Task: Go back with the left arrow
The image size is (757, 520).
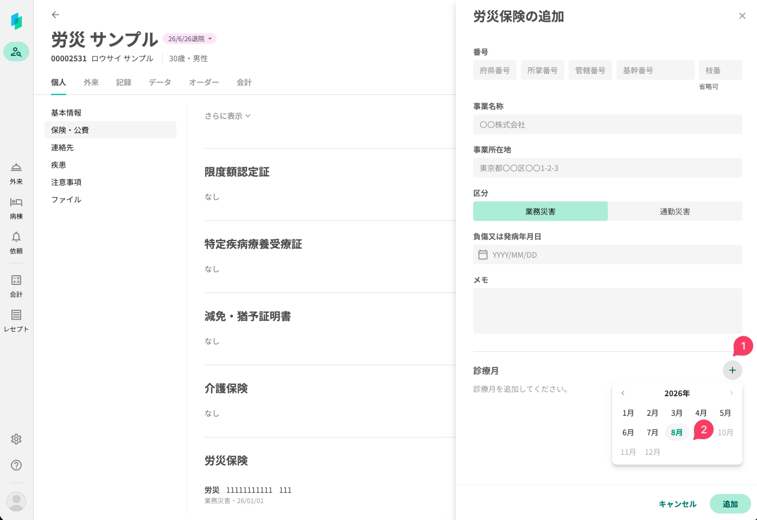Action: [55, 15]
